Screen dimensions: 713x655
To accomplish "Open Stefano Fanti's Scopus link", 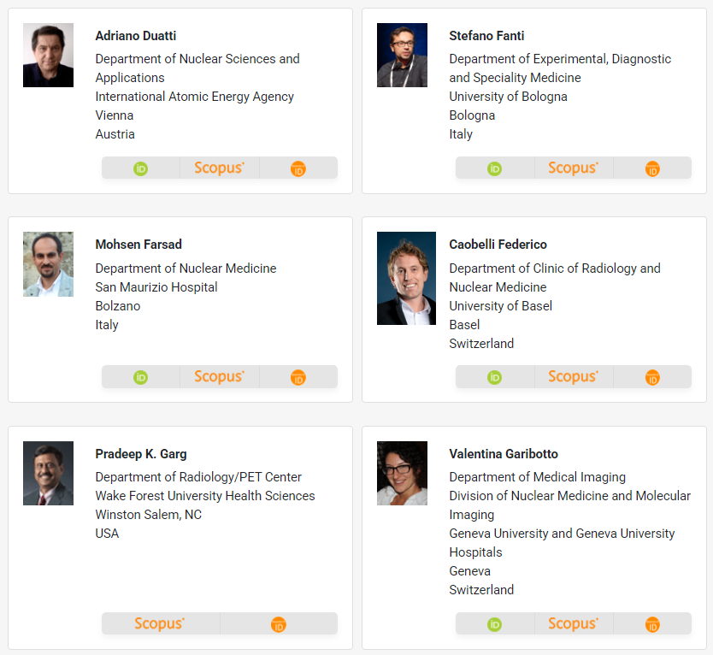I will [574, 168].
